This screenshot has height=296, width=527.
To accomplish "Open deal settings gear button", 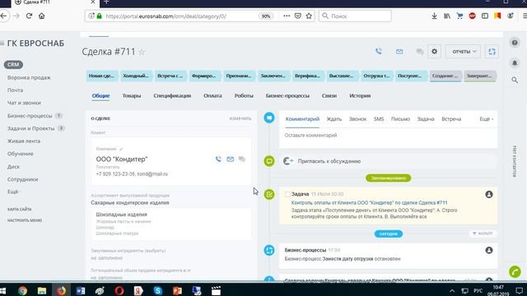I will pyautogui.click(x=434, y=52).
